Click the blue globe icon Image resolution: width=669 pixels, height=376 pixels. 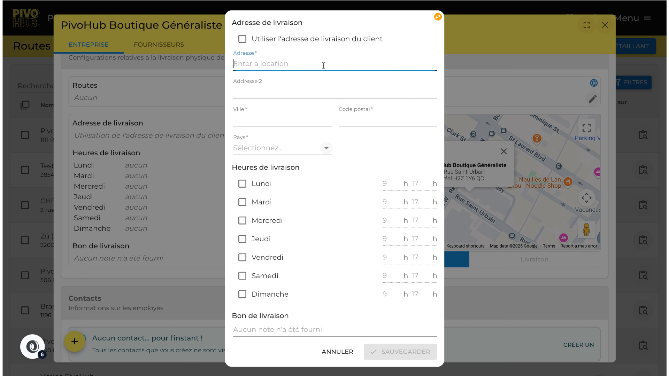pos(594,83)
